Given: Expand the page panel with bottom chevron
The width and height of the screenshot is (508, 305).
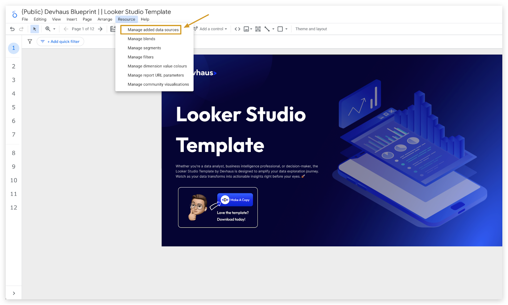Looking at the screenshot, I should [x=14, y=293].
